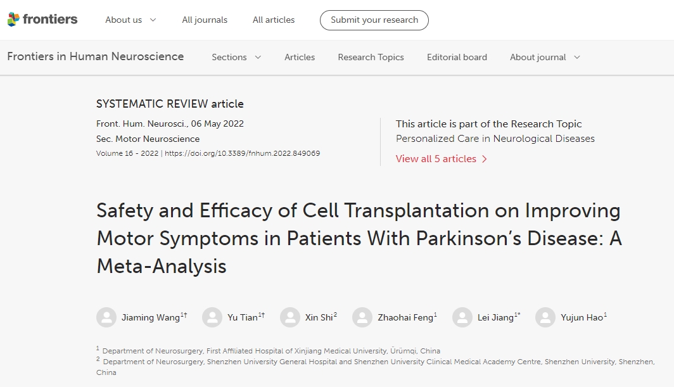Switch to Research Topics tab
This screenshot has width=674, height=387.
[x=371, y=57]
